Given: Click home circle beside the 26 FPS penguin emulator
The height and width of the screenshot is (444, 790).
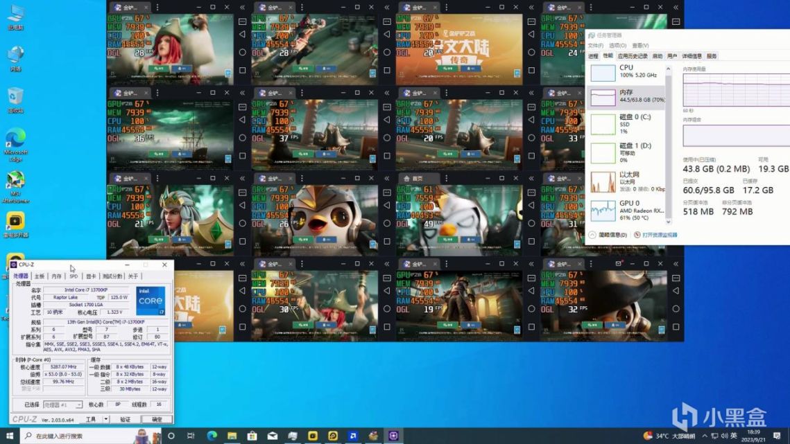Looking at the screenshot, I should (x=387, y=223).
